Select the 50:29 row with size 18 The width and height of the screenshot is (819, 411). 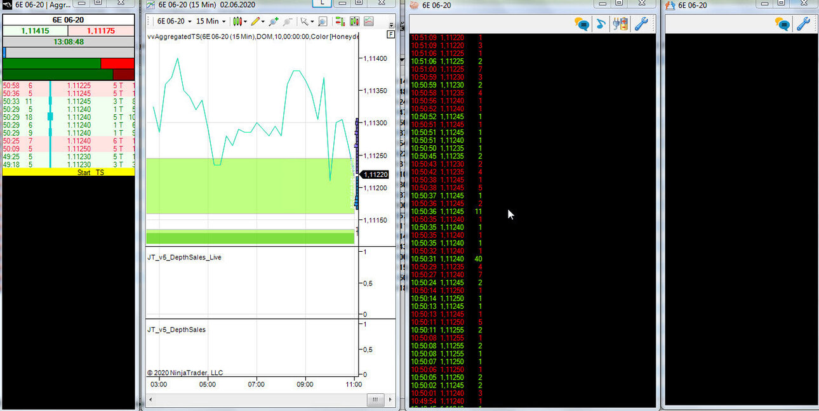(69, 117)
